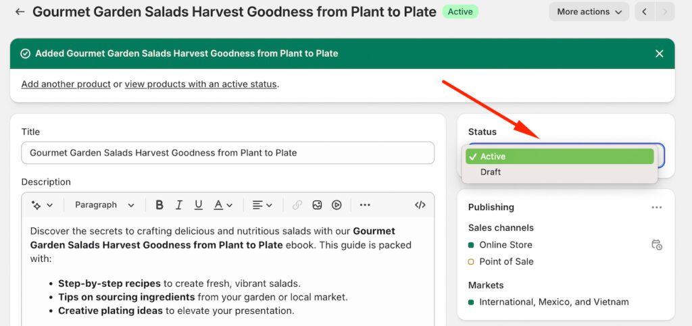Open schedule publishing calendar icon
This screenshot has width=692, height=326.
tap(656, 244)
